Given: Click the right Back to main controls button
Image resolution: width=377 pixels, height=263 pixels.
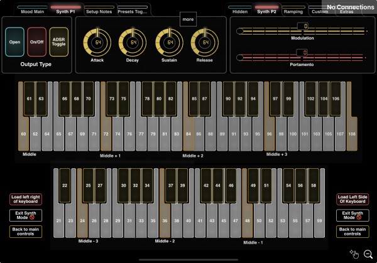Looking at the screenshot, I should [352, 232].
